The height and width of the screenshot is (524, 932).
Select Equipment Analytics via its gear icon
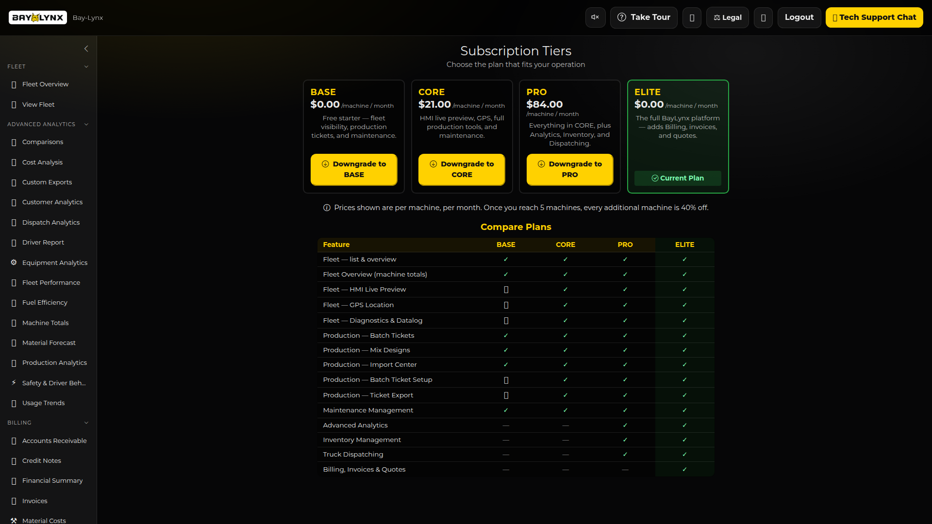click(x=13, y=262)
